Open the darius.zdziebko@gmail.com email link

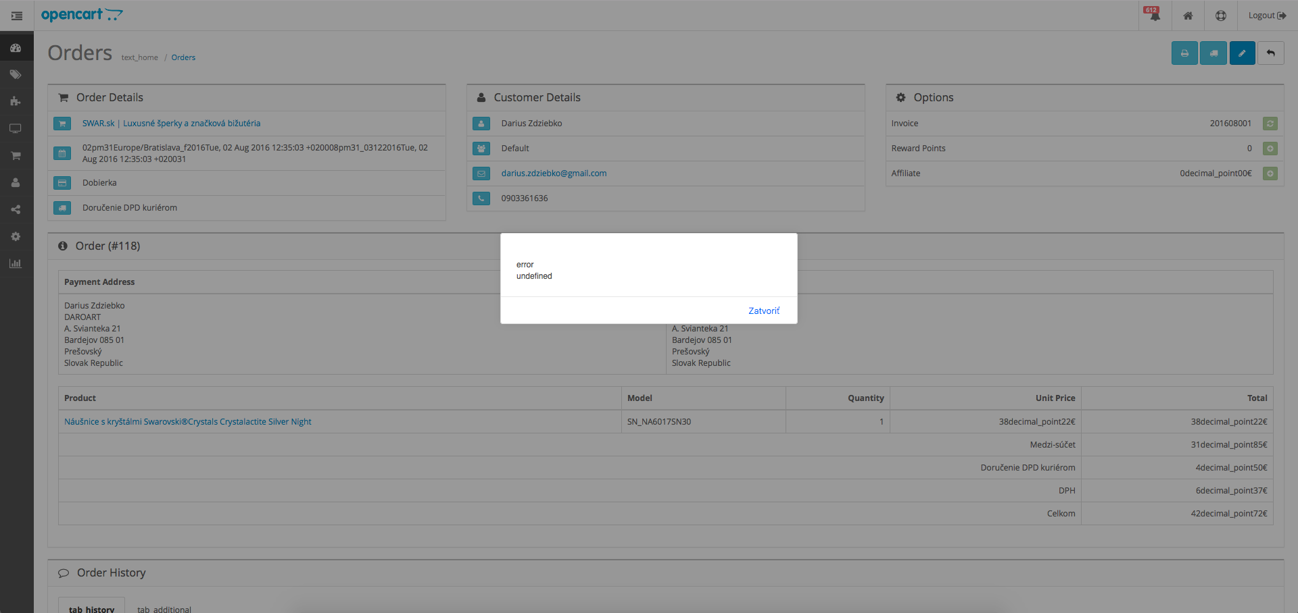pyautogui.click(x=554, y=174)
